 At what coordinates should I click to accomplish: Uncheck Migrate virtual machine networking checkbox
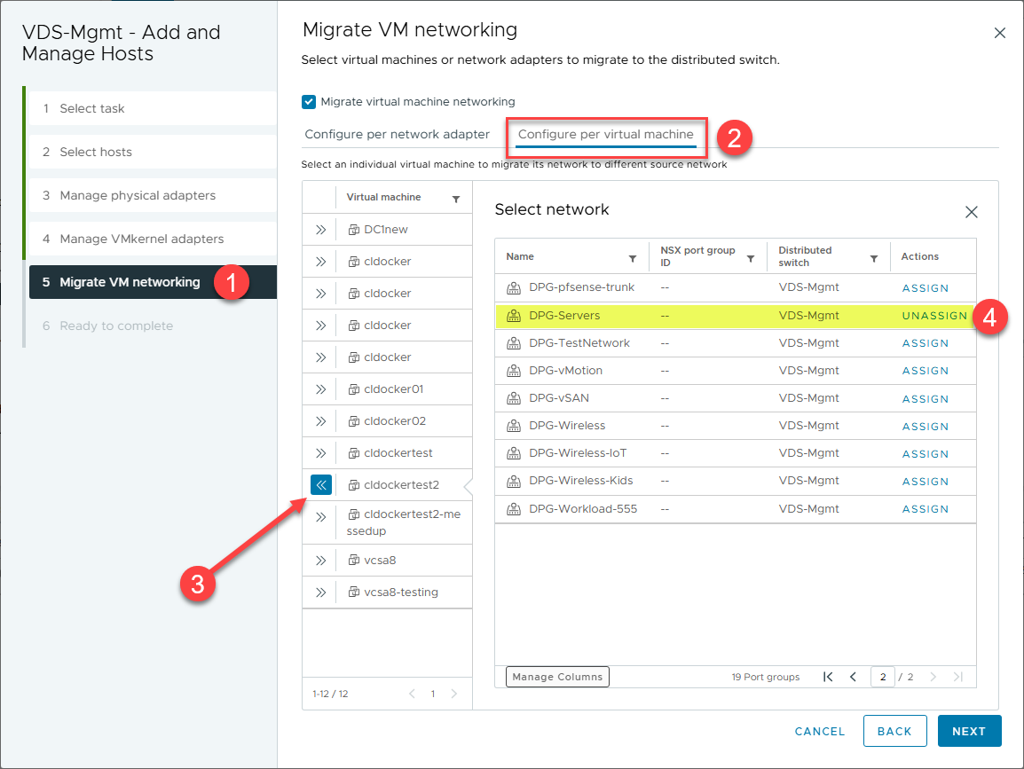tap(309, 102)
